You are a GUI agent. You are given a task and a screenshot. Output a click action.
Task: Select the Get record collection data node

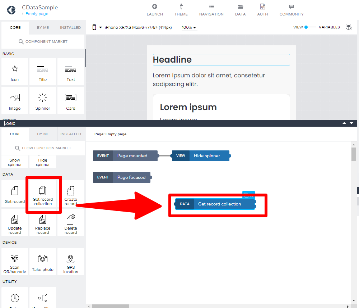pyautogui.click(x=215, y=204)
